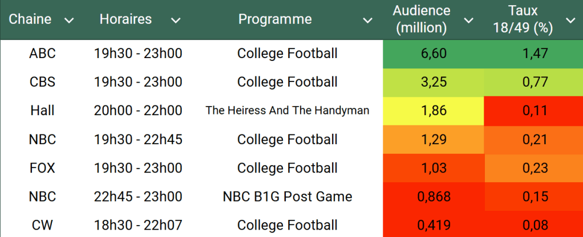Click the Hall channel cell
This screenshot has width=583, height=237.
43,111
